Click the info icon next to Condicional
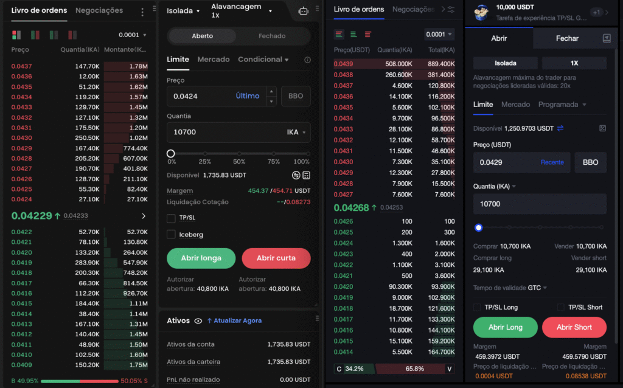Viewport: 623px width, 388px height. (307, 60)
